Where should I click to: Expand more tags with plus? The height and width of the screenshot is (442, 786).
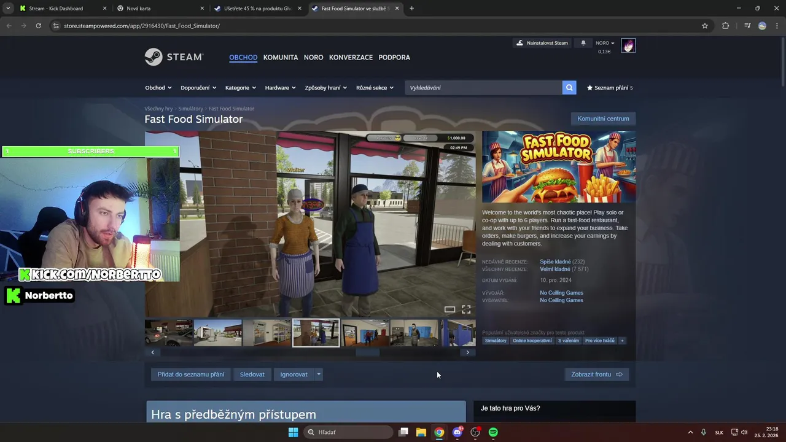point(622,341)
